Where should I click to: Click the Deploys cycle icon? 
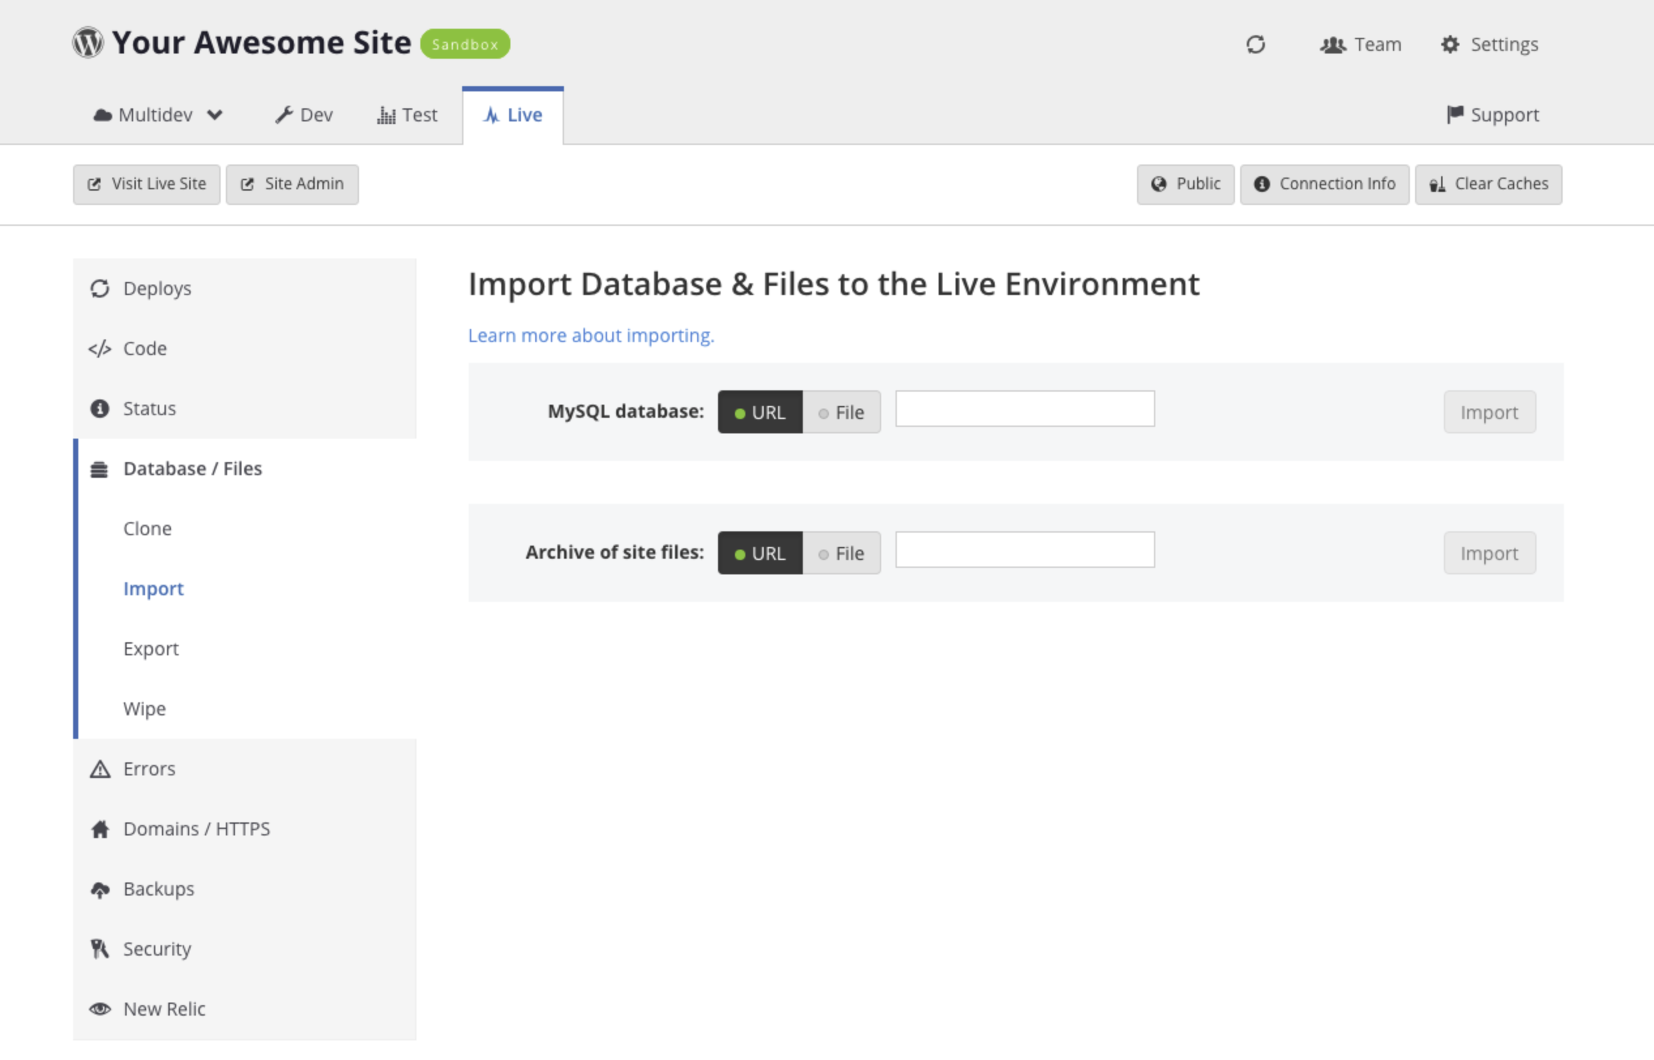[100, 288]
